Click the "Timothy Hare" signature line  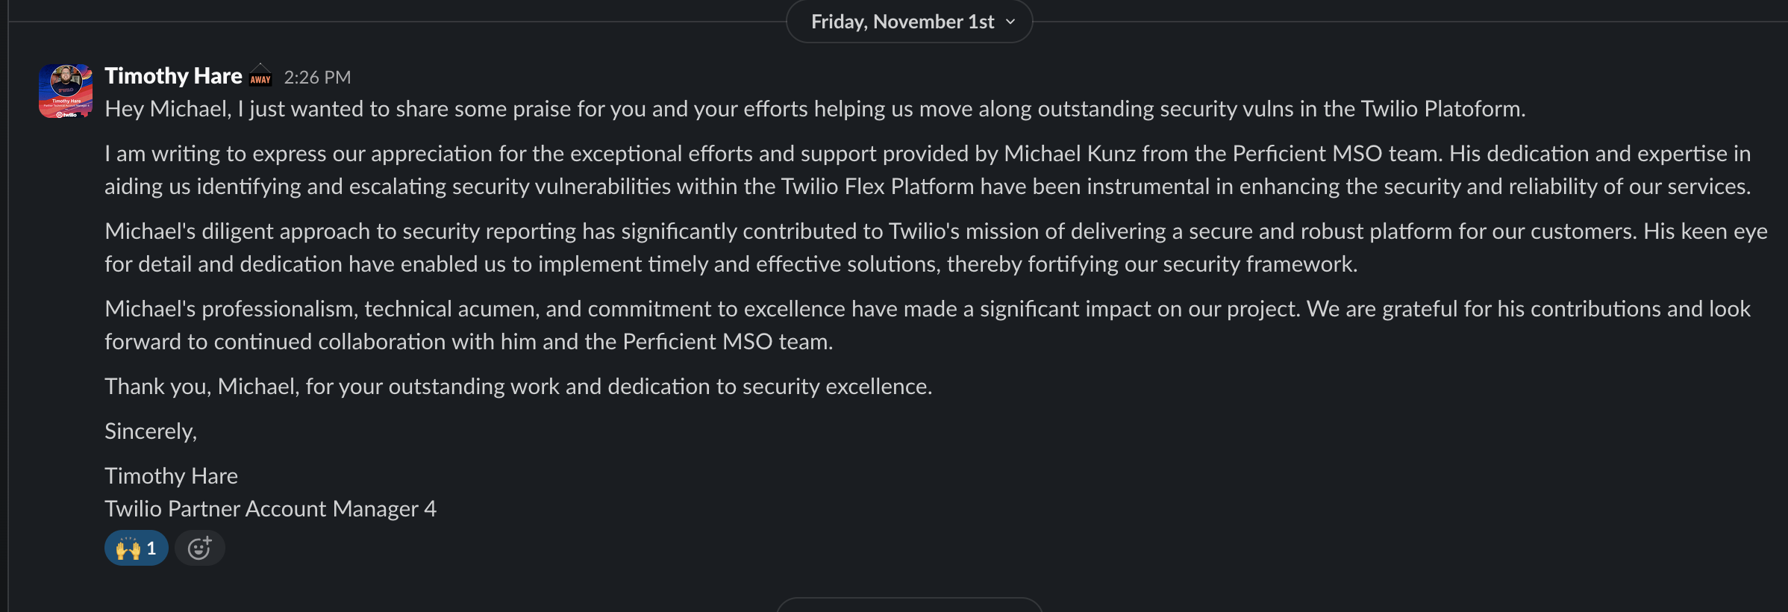tap(171, 476)
